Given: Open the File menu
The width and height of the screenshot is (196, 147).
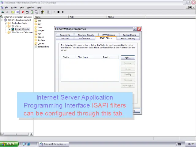Looking at the screenshot, I should [6, 7].
